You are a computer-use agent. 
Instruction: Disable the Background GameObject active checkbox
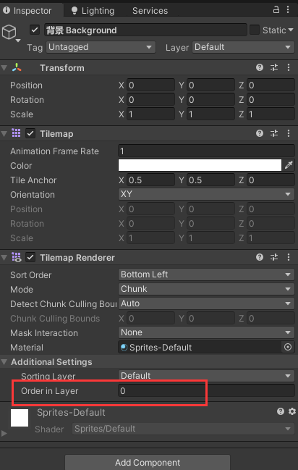click(x=35, y=30)
